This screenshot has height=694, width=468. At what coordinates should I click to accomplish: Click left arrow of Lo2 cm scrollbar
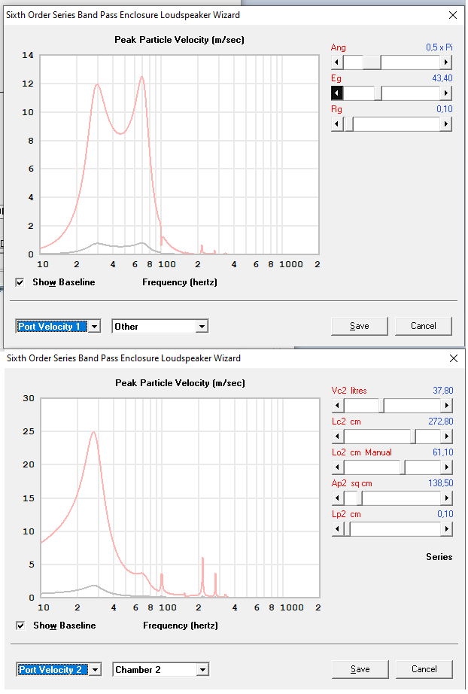[x=338, y=467]
